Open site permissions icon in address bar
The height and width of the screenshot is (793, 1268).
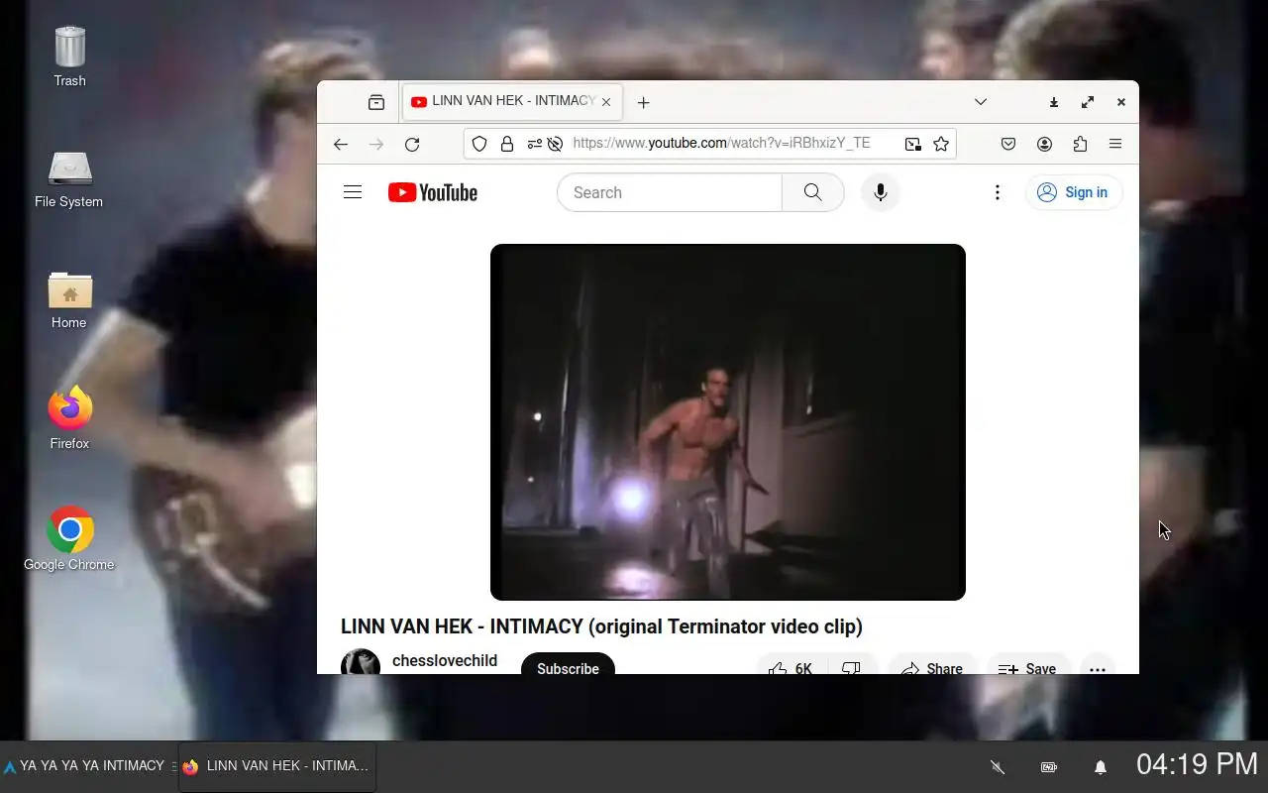[534, 144]
